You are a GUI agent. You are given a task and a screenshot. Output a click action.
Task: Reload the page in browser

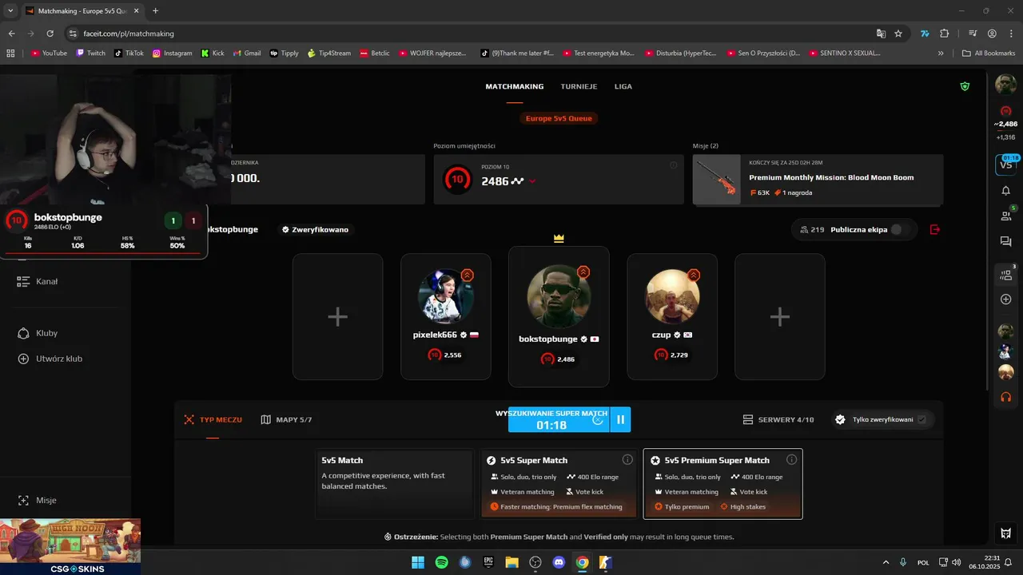[50, 34]
